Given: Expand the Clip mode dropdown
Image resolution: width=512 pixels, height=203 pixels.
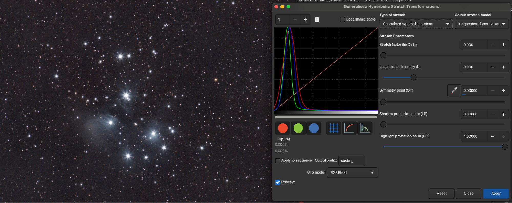Looking at the screenshot, I should (x=352, y=173).
